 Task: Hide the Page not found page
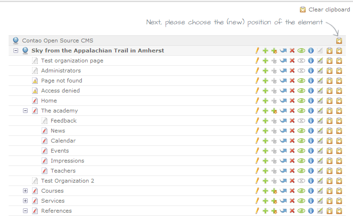point(301,81)
